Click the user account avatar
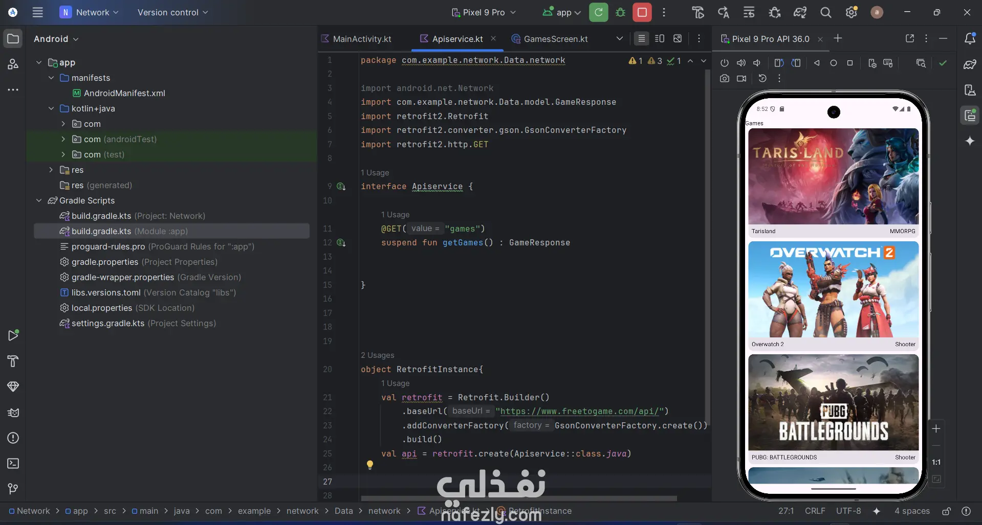 [x=877, y=12]
